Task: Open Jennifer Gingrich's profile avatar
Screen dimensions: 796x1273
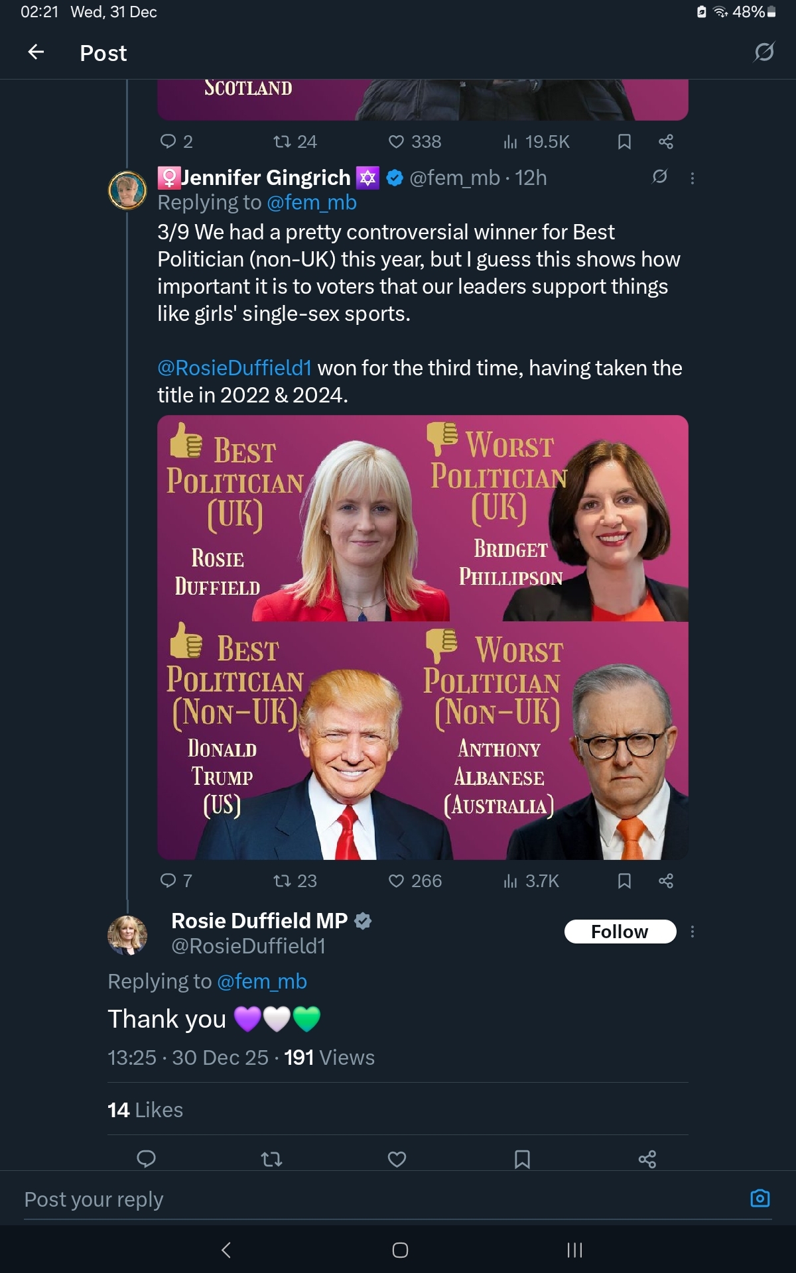Action: pyautogui.click(x=127, y=190)
